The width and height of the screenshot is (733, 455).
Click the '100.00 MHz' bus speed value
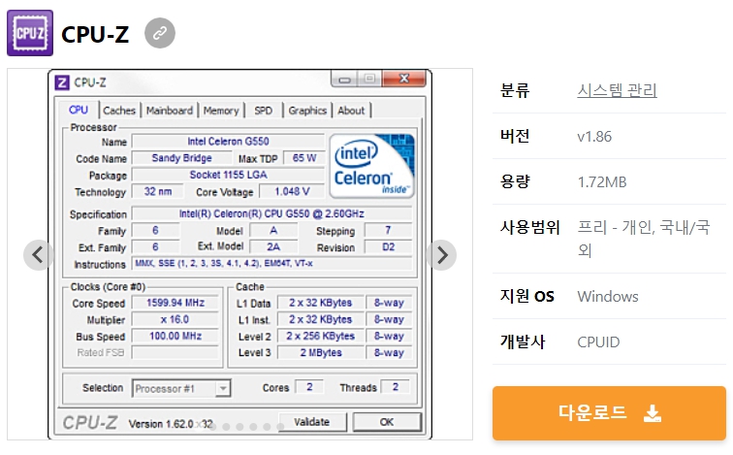point(175,337)
